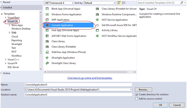Expand the Online section

(x=1, y=73)
